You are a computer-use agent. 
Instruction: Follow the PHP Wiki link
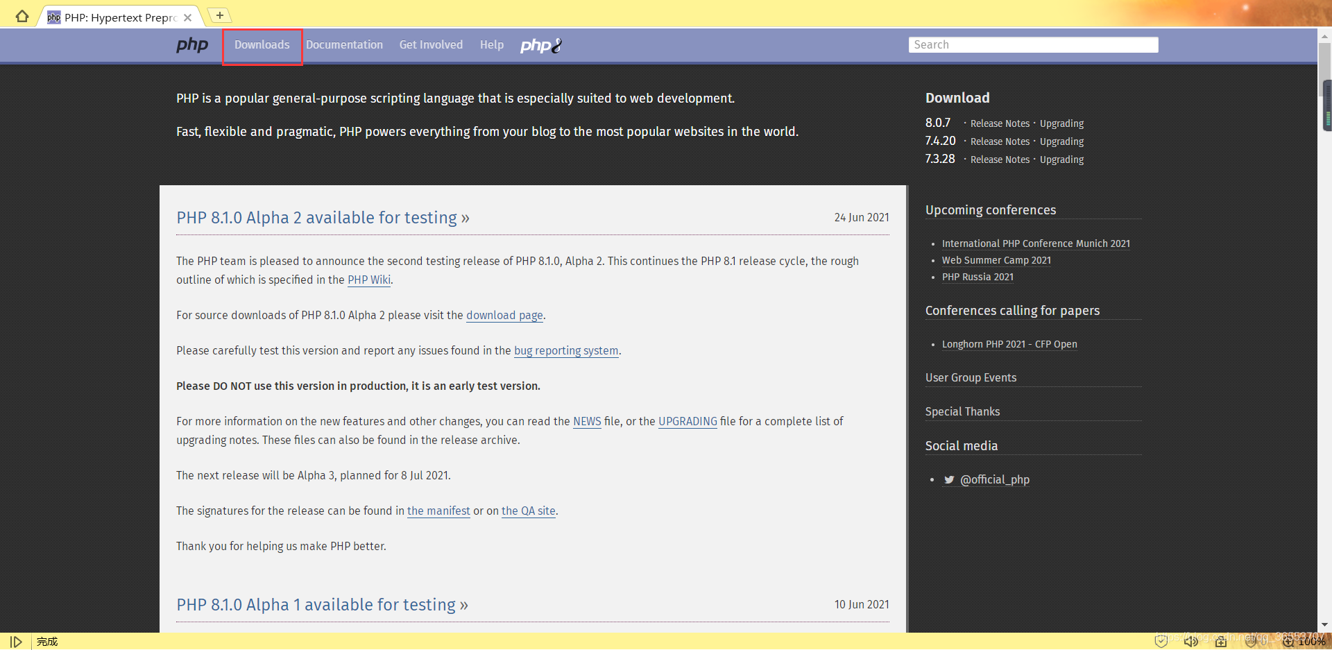pos(369,280)
